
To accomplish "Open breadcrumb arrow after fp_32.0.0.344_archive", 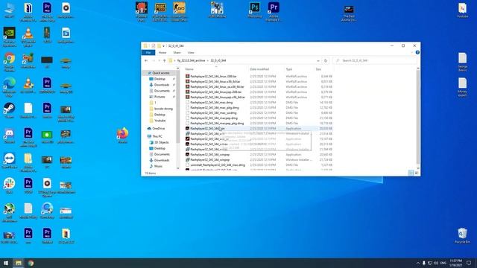I will pyautogui.click(x=208, y=61).
